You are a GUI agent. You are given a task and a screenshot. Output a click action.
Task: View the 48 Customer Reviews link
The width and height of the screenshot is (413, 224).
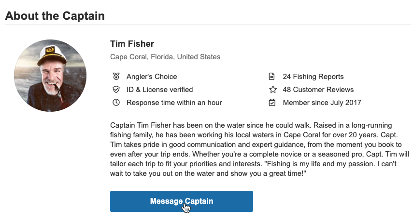[318, 90]
